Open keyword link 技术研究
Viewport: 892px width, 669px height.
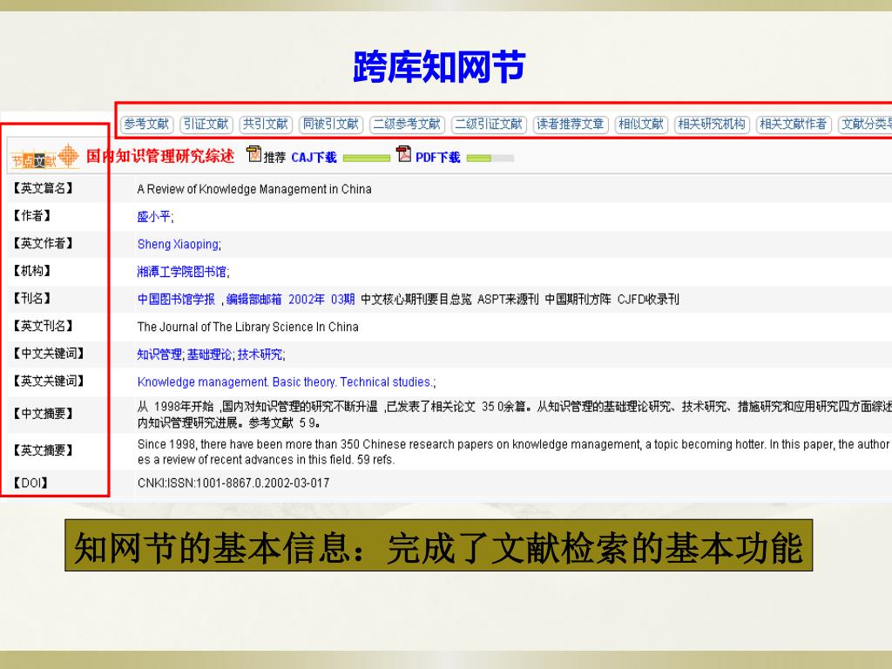coord(260,355)
